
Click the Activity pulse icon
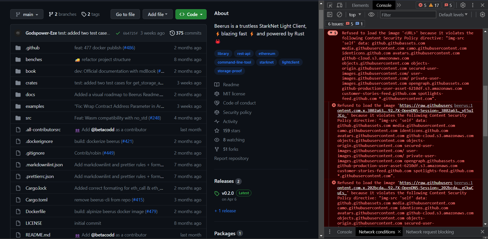(x=217, y=122)
